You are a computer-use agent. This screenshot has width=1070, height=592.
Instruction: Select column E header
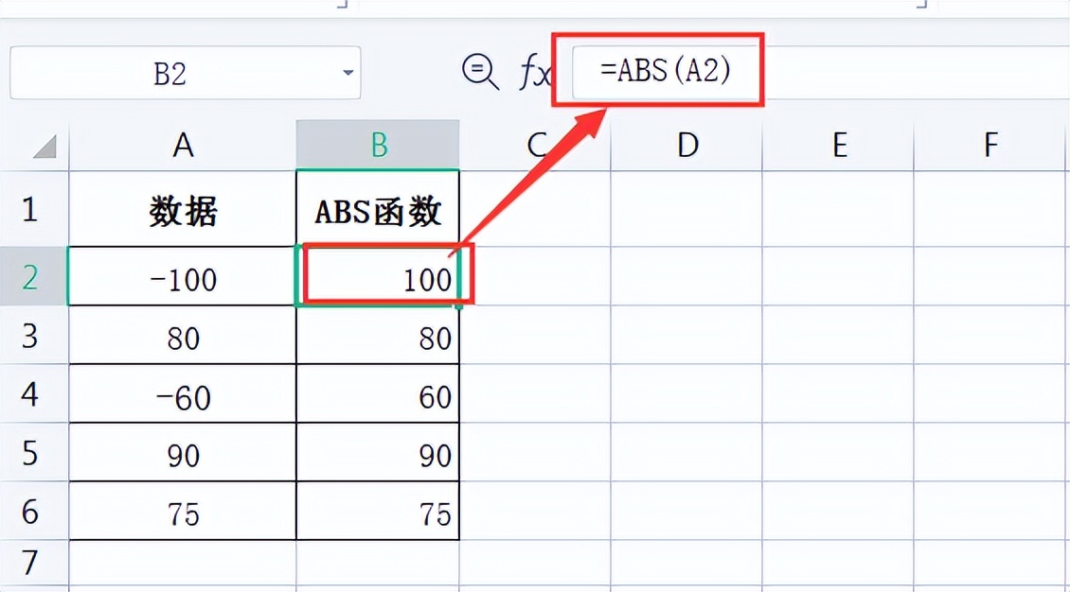pos(839,145)
